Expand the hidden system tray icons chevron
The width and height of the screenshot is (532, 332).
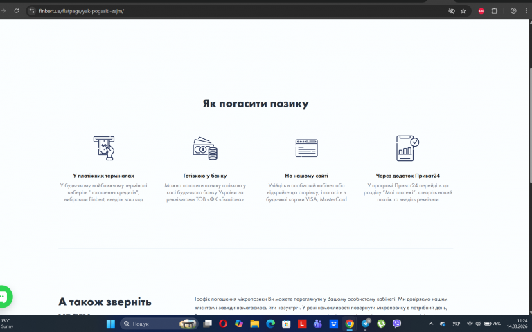coord(431,324)
